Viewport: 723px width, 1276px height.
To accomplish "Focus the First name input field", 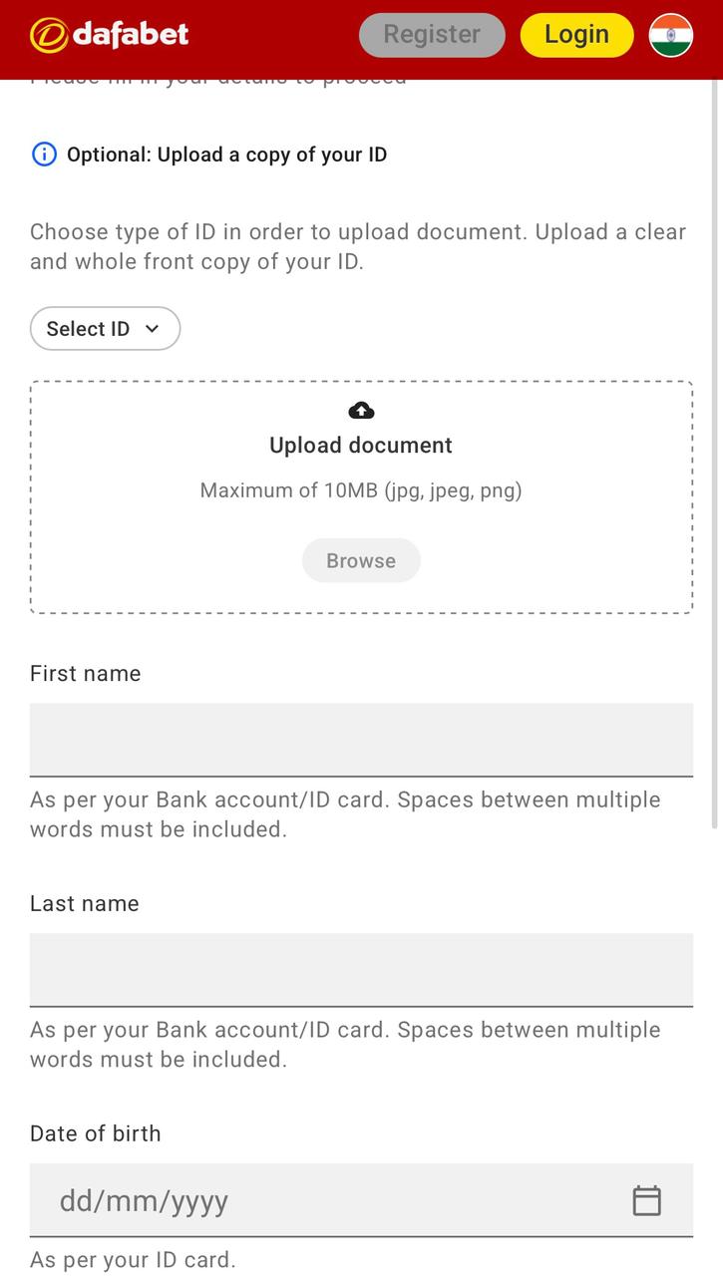I will tap(361, 739).
